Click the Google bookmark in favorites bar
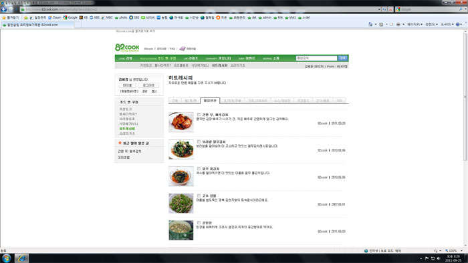The height and width of the screenshot is (263, 468). (x=70, y=17)
